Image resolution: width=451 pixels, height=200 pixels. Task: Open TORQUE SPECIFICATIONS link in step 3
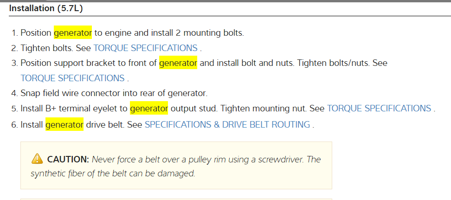click(72, 78)
